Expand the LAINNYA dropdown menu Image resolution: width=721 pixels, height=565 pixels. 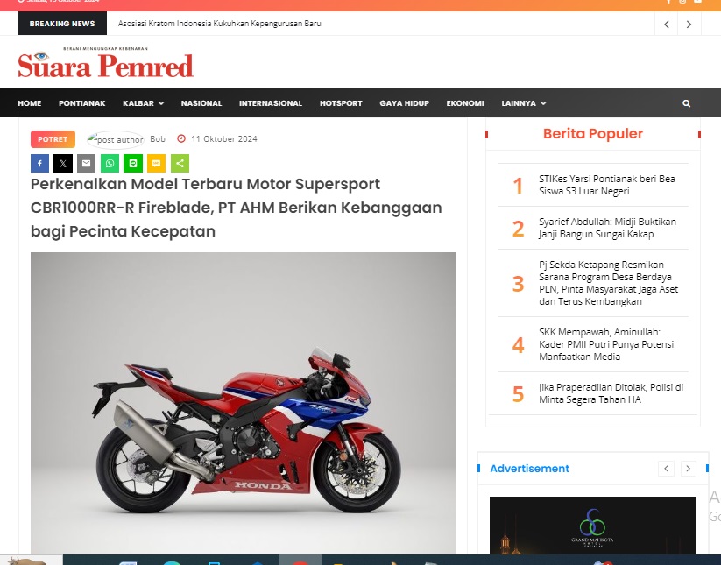(x=524, y=103)
